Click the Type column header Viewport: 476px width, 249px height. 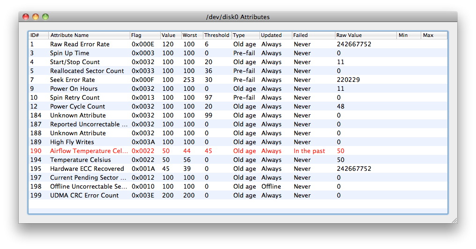coord(245,35)
